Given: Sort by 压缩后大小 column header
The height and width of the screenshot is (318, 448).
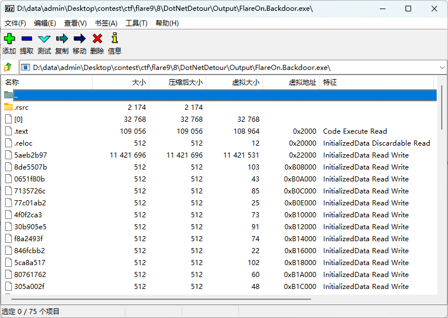Looking at the screenshot, I should (185, 82).
